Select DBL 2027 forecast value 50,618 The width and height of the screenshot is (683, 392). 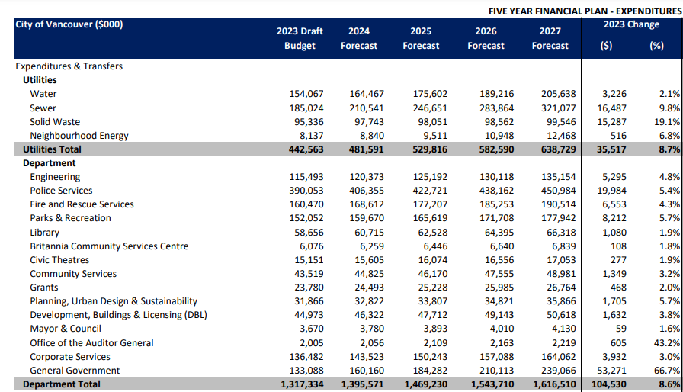tap(561, 315)
